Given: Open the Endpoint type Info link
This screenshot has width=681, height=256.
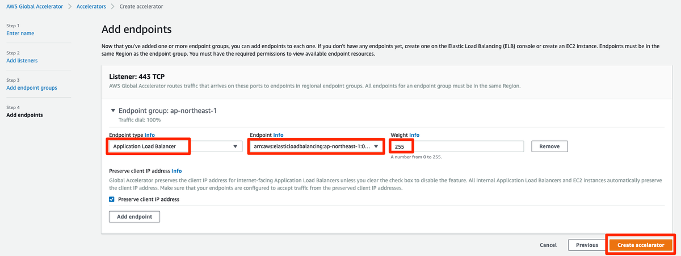Looking at the screenshot, I should 149,135.
